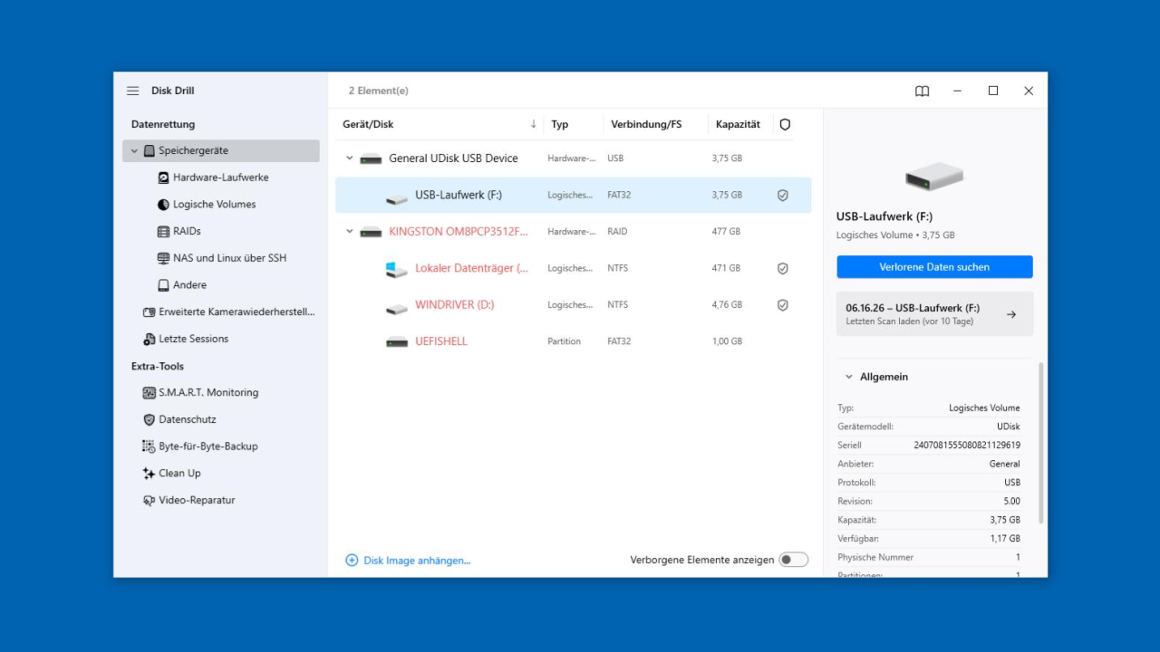The height and width of the screenshot is (652, 1160).
Task: Open Video-Reparatur tool
Action: (x=221, y=500)
